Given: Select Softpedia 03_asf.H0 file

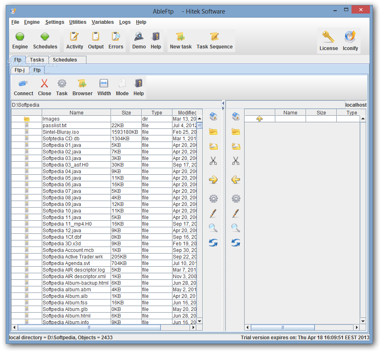Looking at the screenshot, I should click(x=104, y=165).
